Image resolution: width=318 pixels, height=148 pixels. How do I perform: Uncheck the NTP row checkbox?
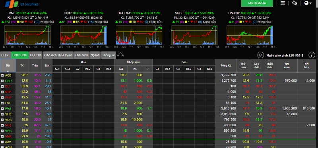(x=2, y=92)
